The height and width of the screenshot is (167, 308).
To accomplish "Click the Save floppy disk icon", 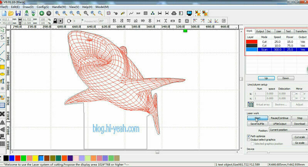I will (x=18, y=14).
